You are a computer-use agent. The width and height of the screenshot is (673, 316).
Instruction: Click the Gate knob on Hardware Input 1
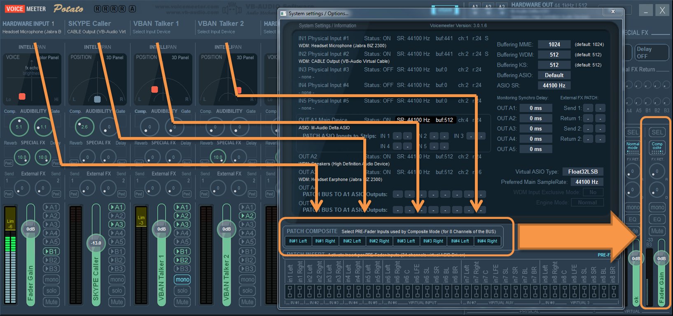(43, 127)
